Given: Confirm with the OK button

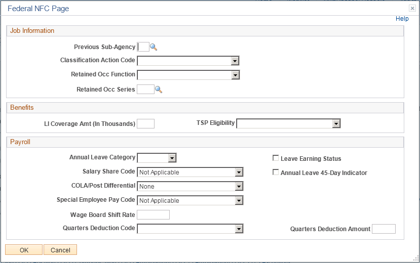Looking at the screenshot, I should (x=24, y=250).
